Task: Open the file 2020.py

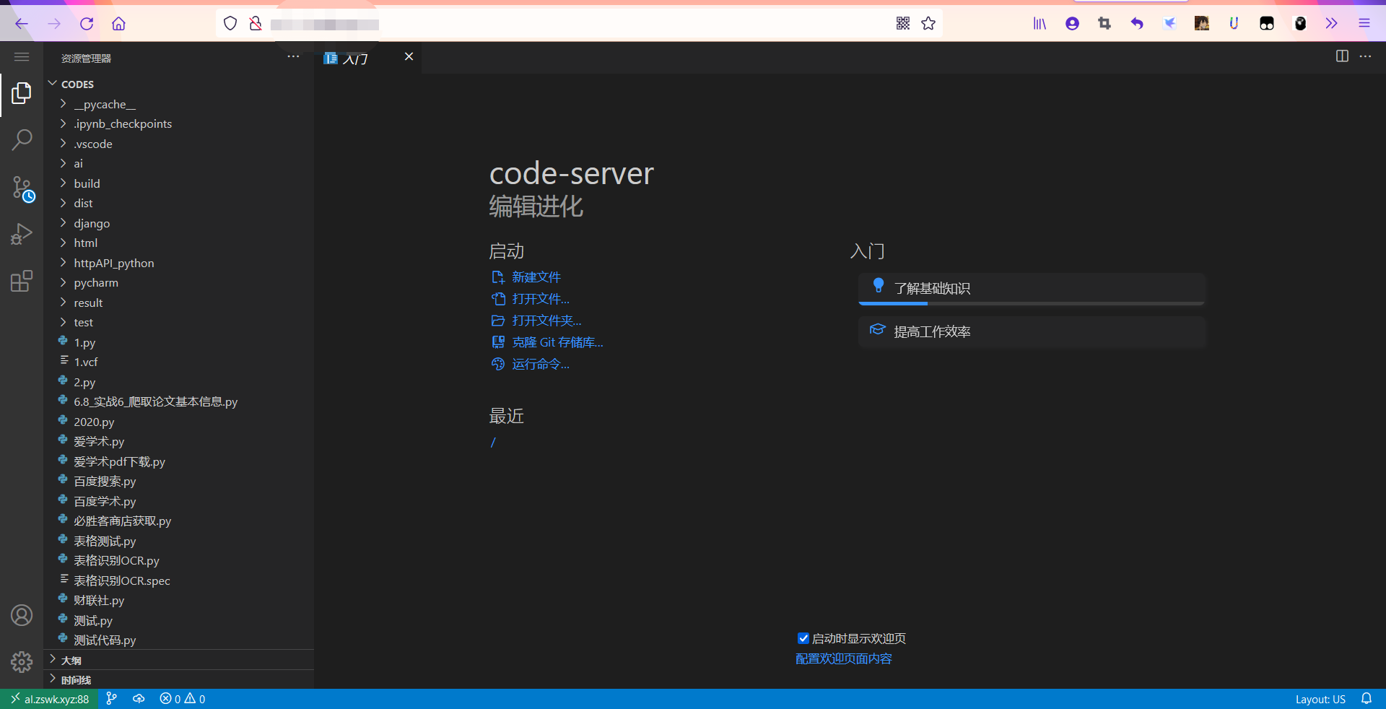Action: [178, 422]
